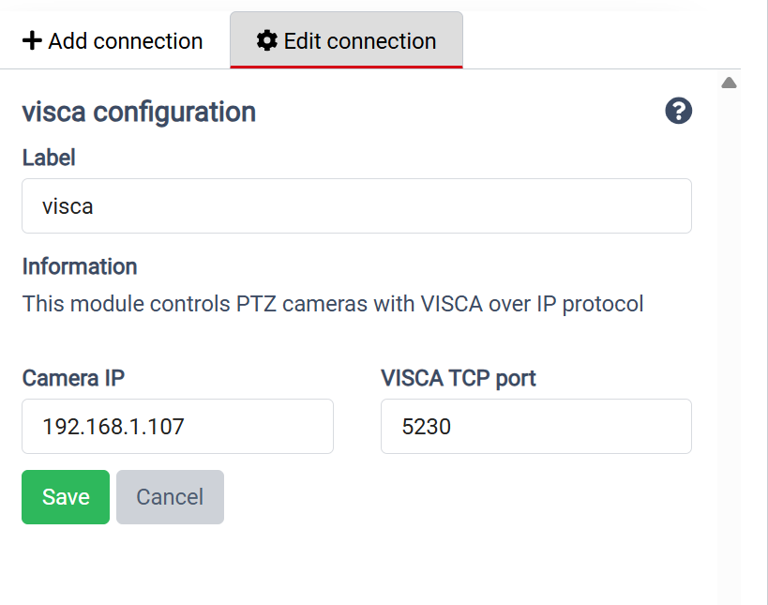768x605 pixels.
Task: Click the "visca configuration" heading
Action: coord(139,112)
